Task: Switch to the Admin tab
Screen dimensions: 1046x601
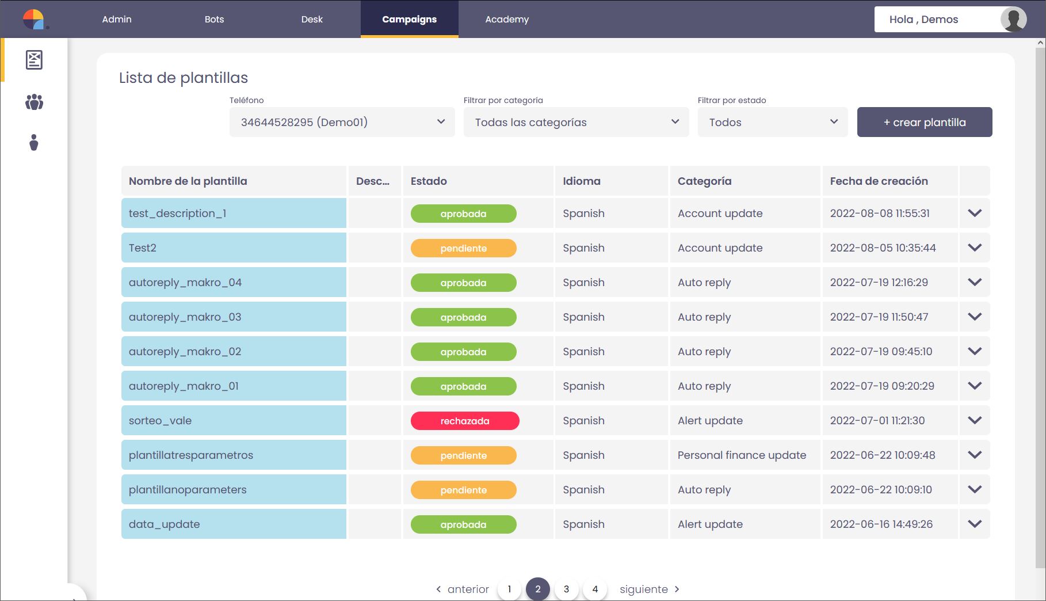Action: coord(117,19)
